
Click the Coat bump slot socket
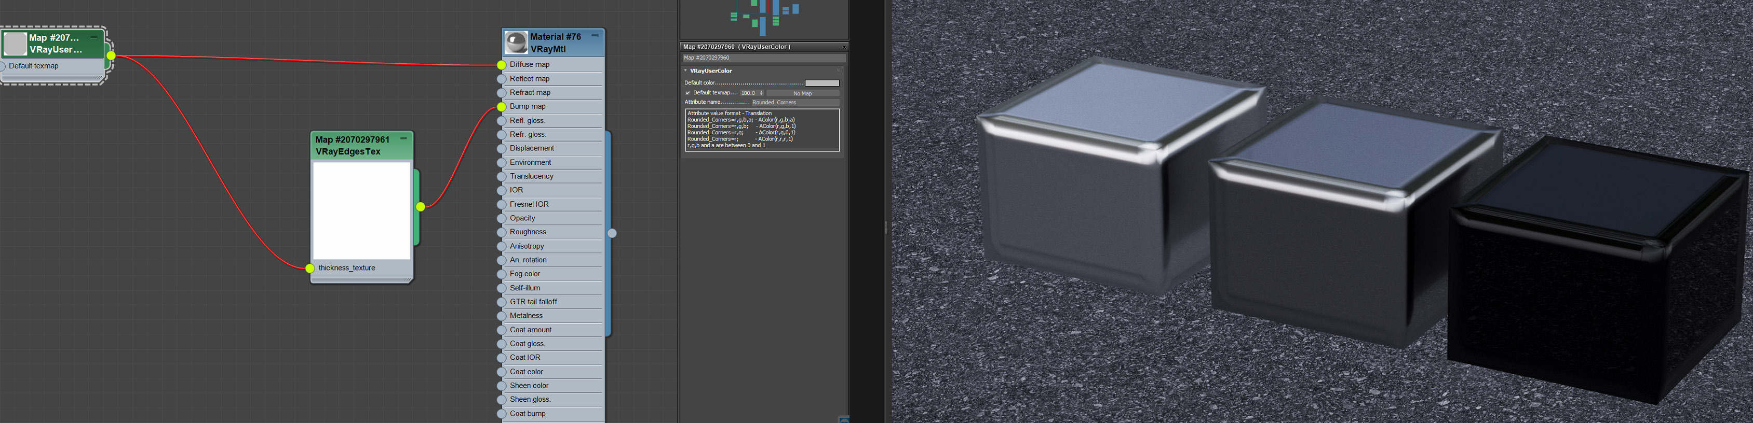(502, 414)
